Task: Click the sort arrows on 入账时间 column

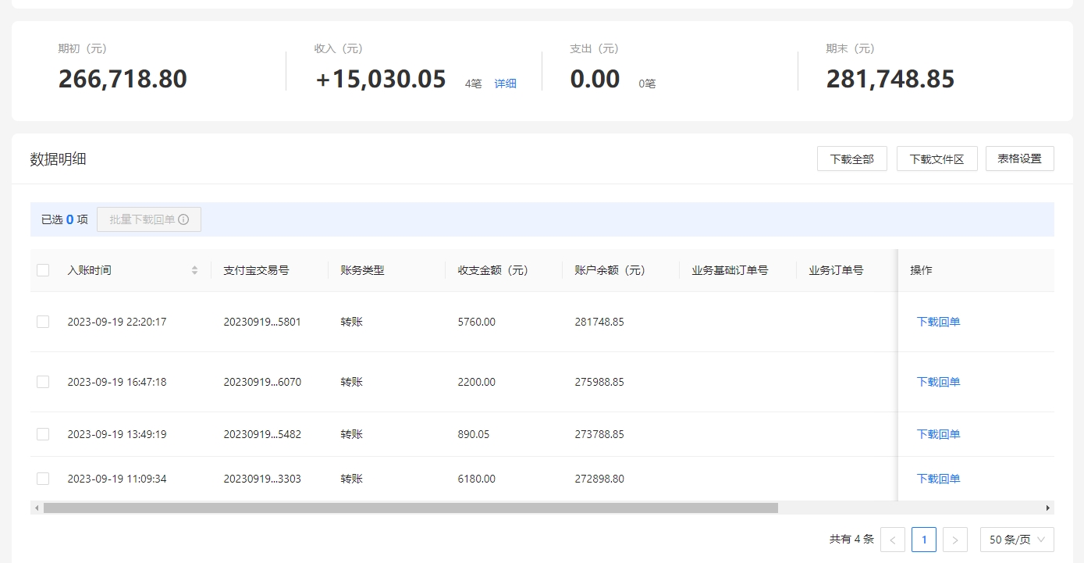Action: point(194,270)
